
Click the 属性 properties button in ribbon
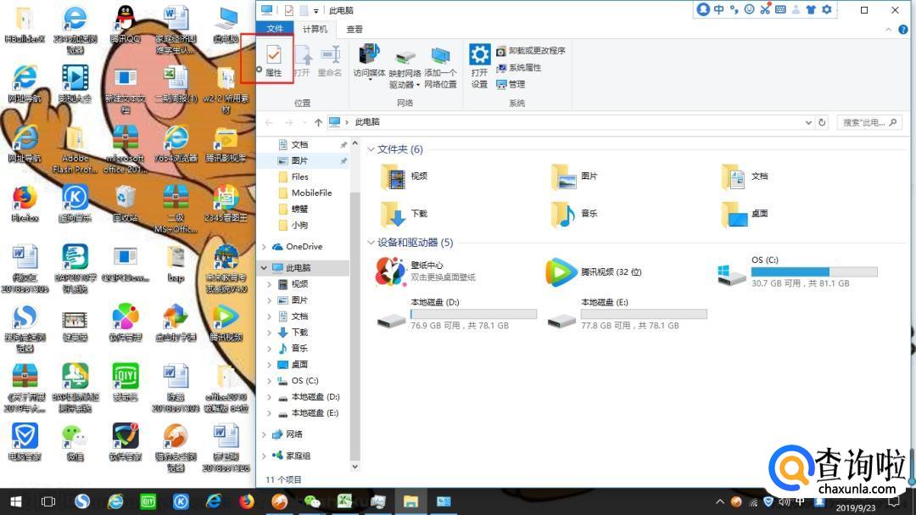(273, 61)
